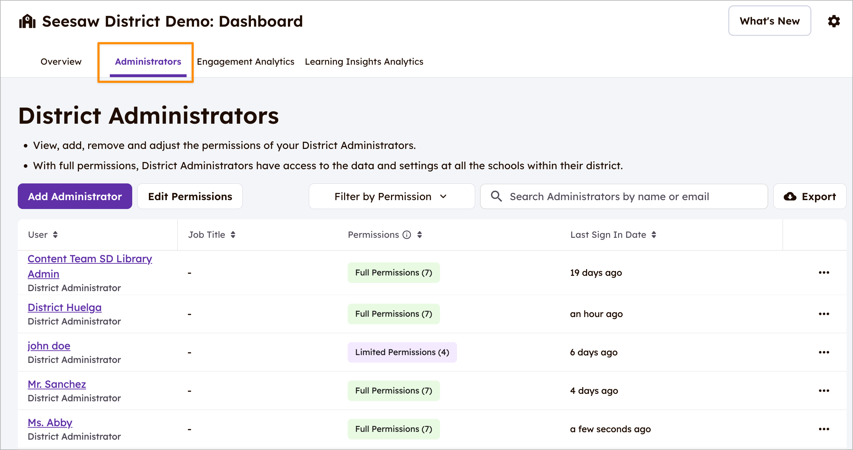Click the Add Administrator button
Viewport: 853px width, 450px height.
tap(75, 196)
